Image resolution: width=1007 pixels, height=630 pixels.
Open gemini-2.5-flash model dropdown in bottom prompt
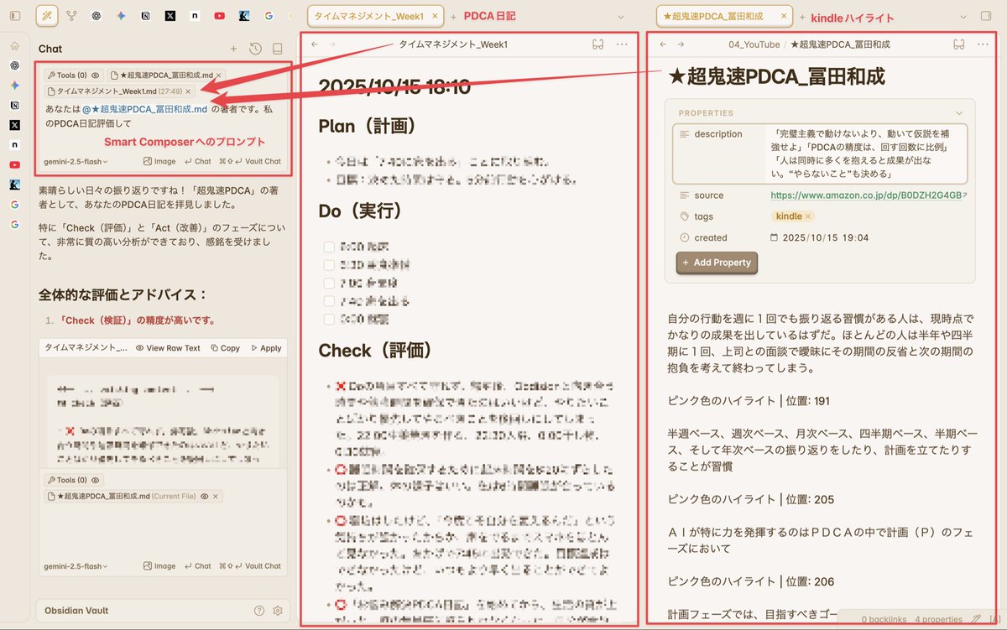click(x=76, y=566)
